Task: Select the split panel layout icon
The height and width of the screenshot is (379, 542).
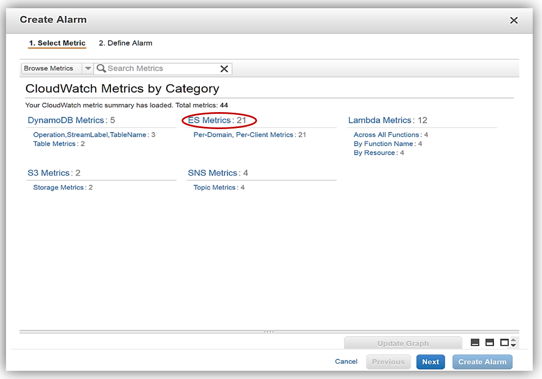Action: pos(489,342)
